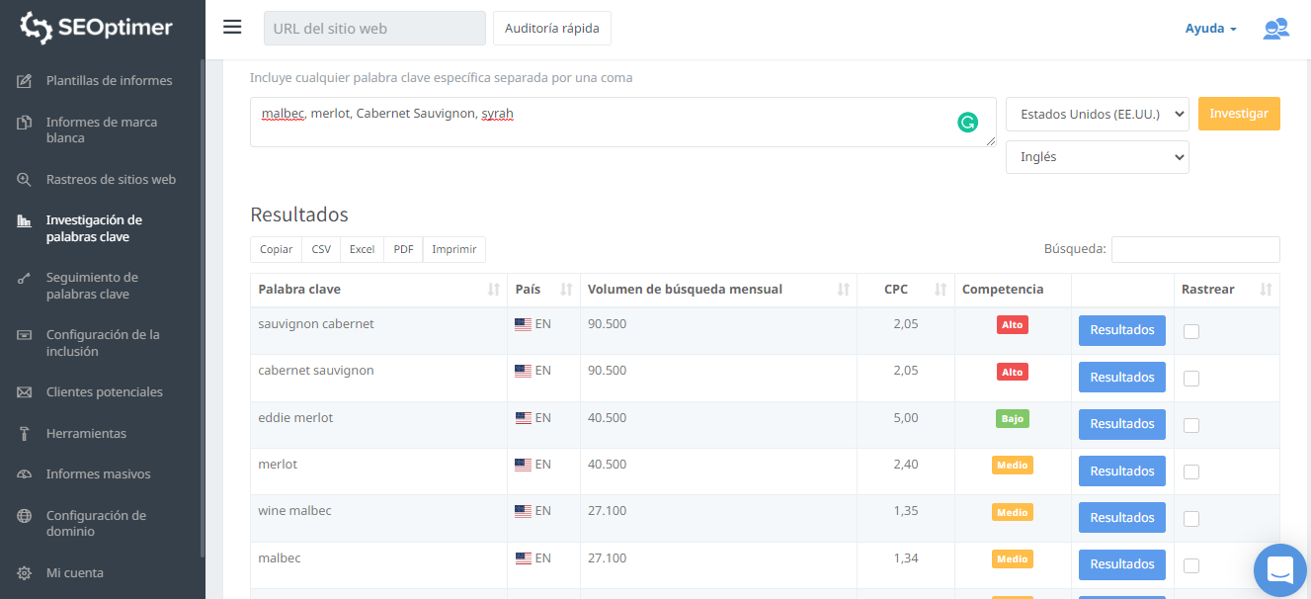Screen dimensions: 1311x599
Task: Enable tracking checkbox for eddie merlot
Action: click(1191, 425)
